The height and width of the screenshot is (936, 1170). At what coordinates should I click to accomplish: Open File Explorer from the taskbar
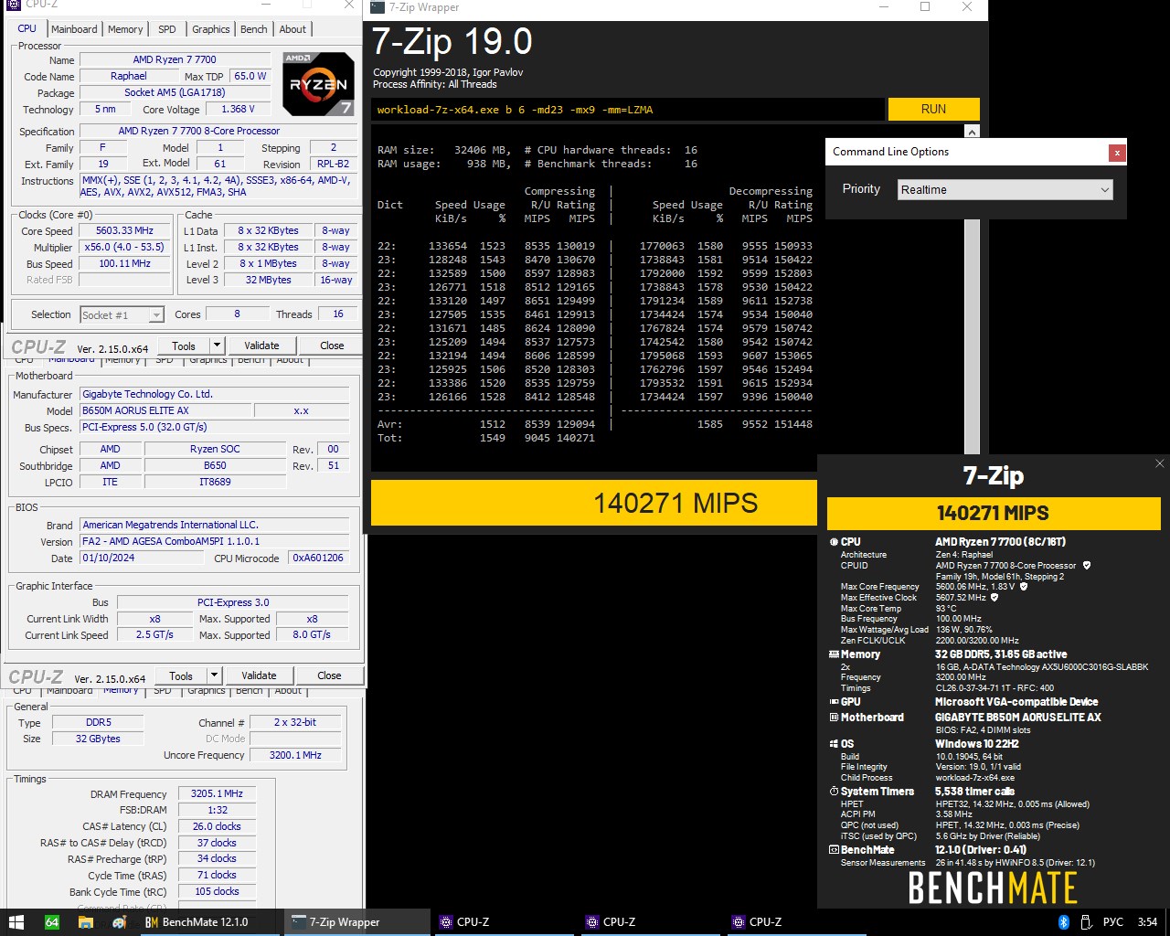click(85, 921)
